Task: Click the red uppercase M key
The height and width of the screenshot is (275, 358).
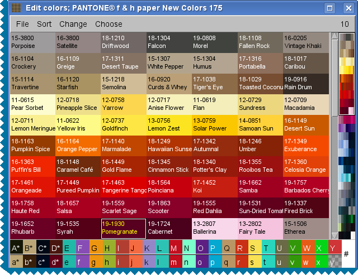Action: point(176,248)
